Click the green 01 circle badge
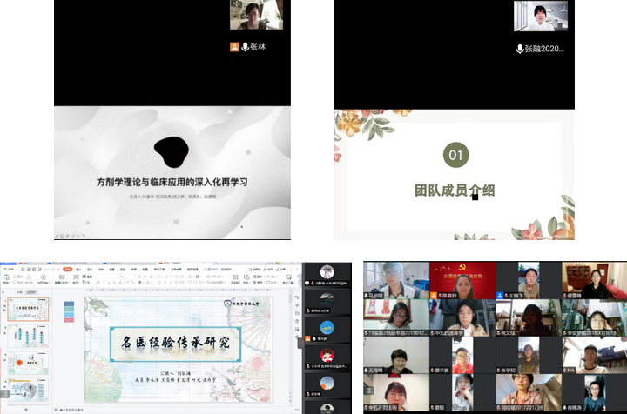The height and width of the screenshot is (414, 627). click(455, 155)
